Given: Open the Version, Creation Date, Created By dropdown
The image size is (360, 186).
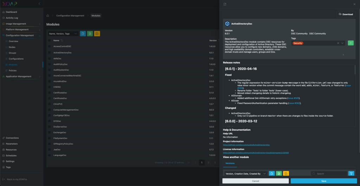Looking at the screenshot, I should 246,174.
